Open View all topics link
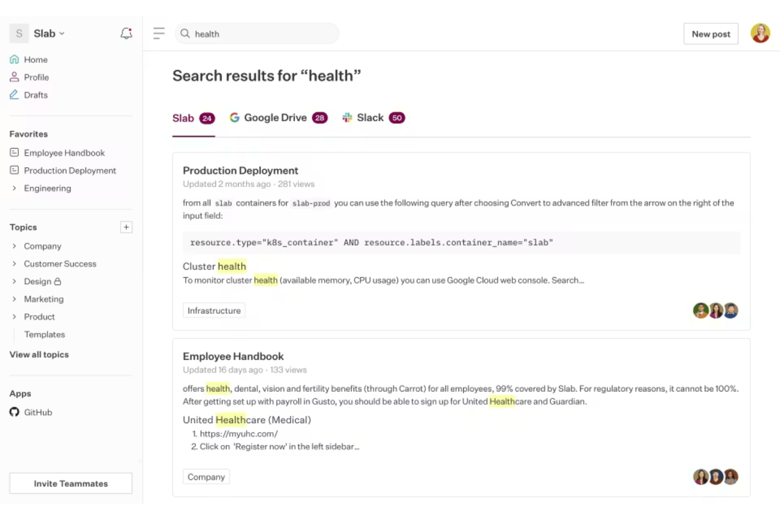 pyautogui.click(x=39, y=355)
